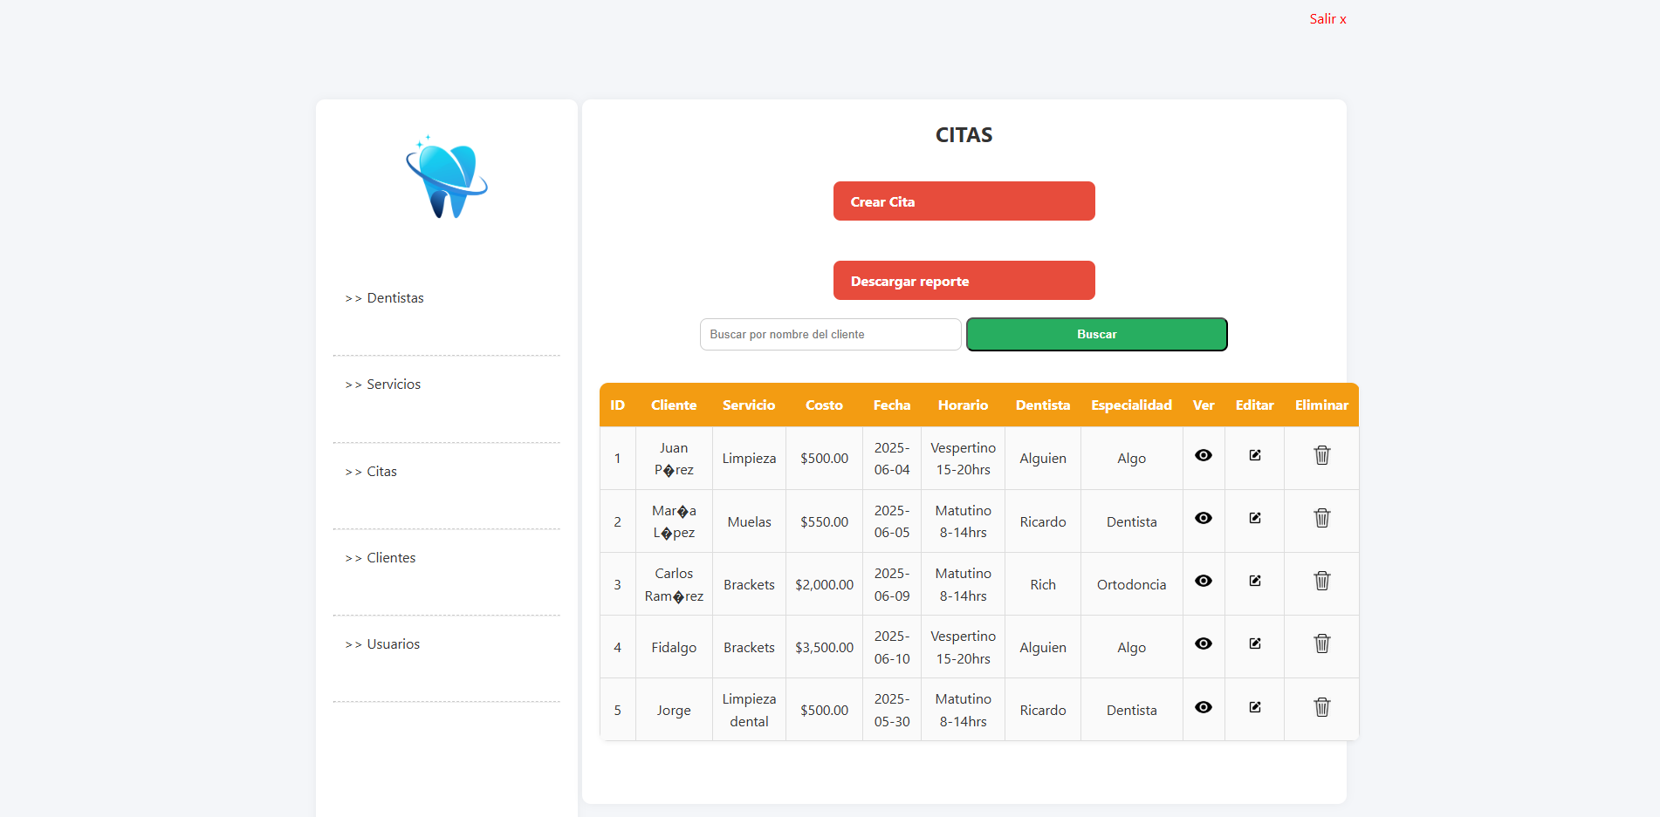Select Citas from the sidebar menu
The width and height of the screenshot is (1660, 817).
click(x=381, y=472)
